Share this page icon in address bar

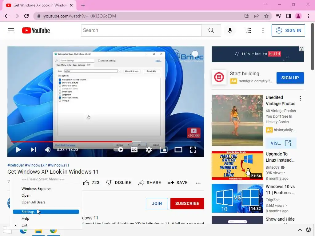coord(257,16)
